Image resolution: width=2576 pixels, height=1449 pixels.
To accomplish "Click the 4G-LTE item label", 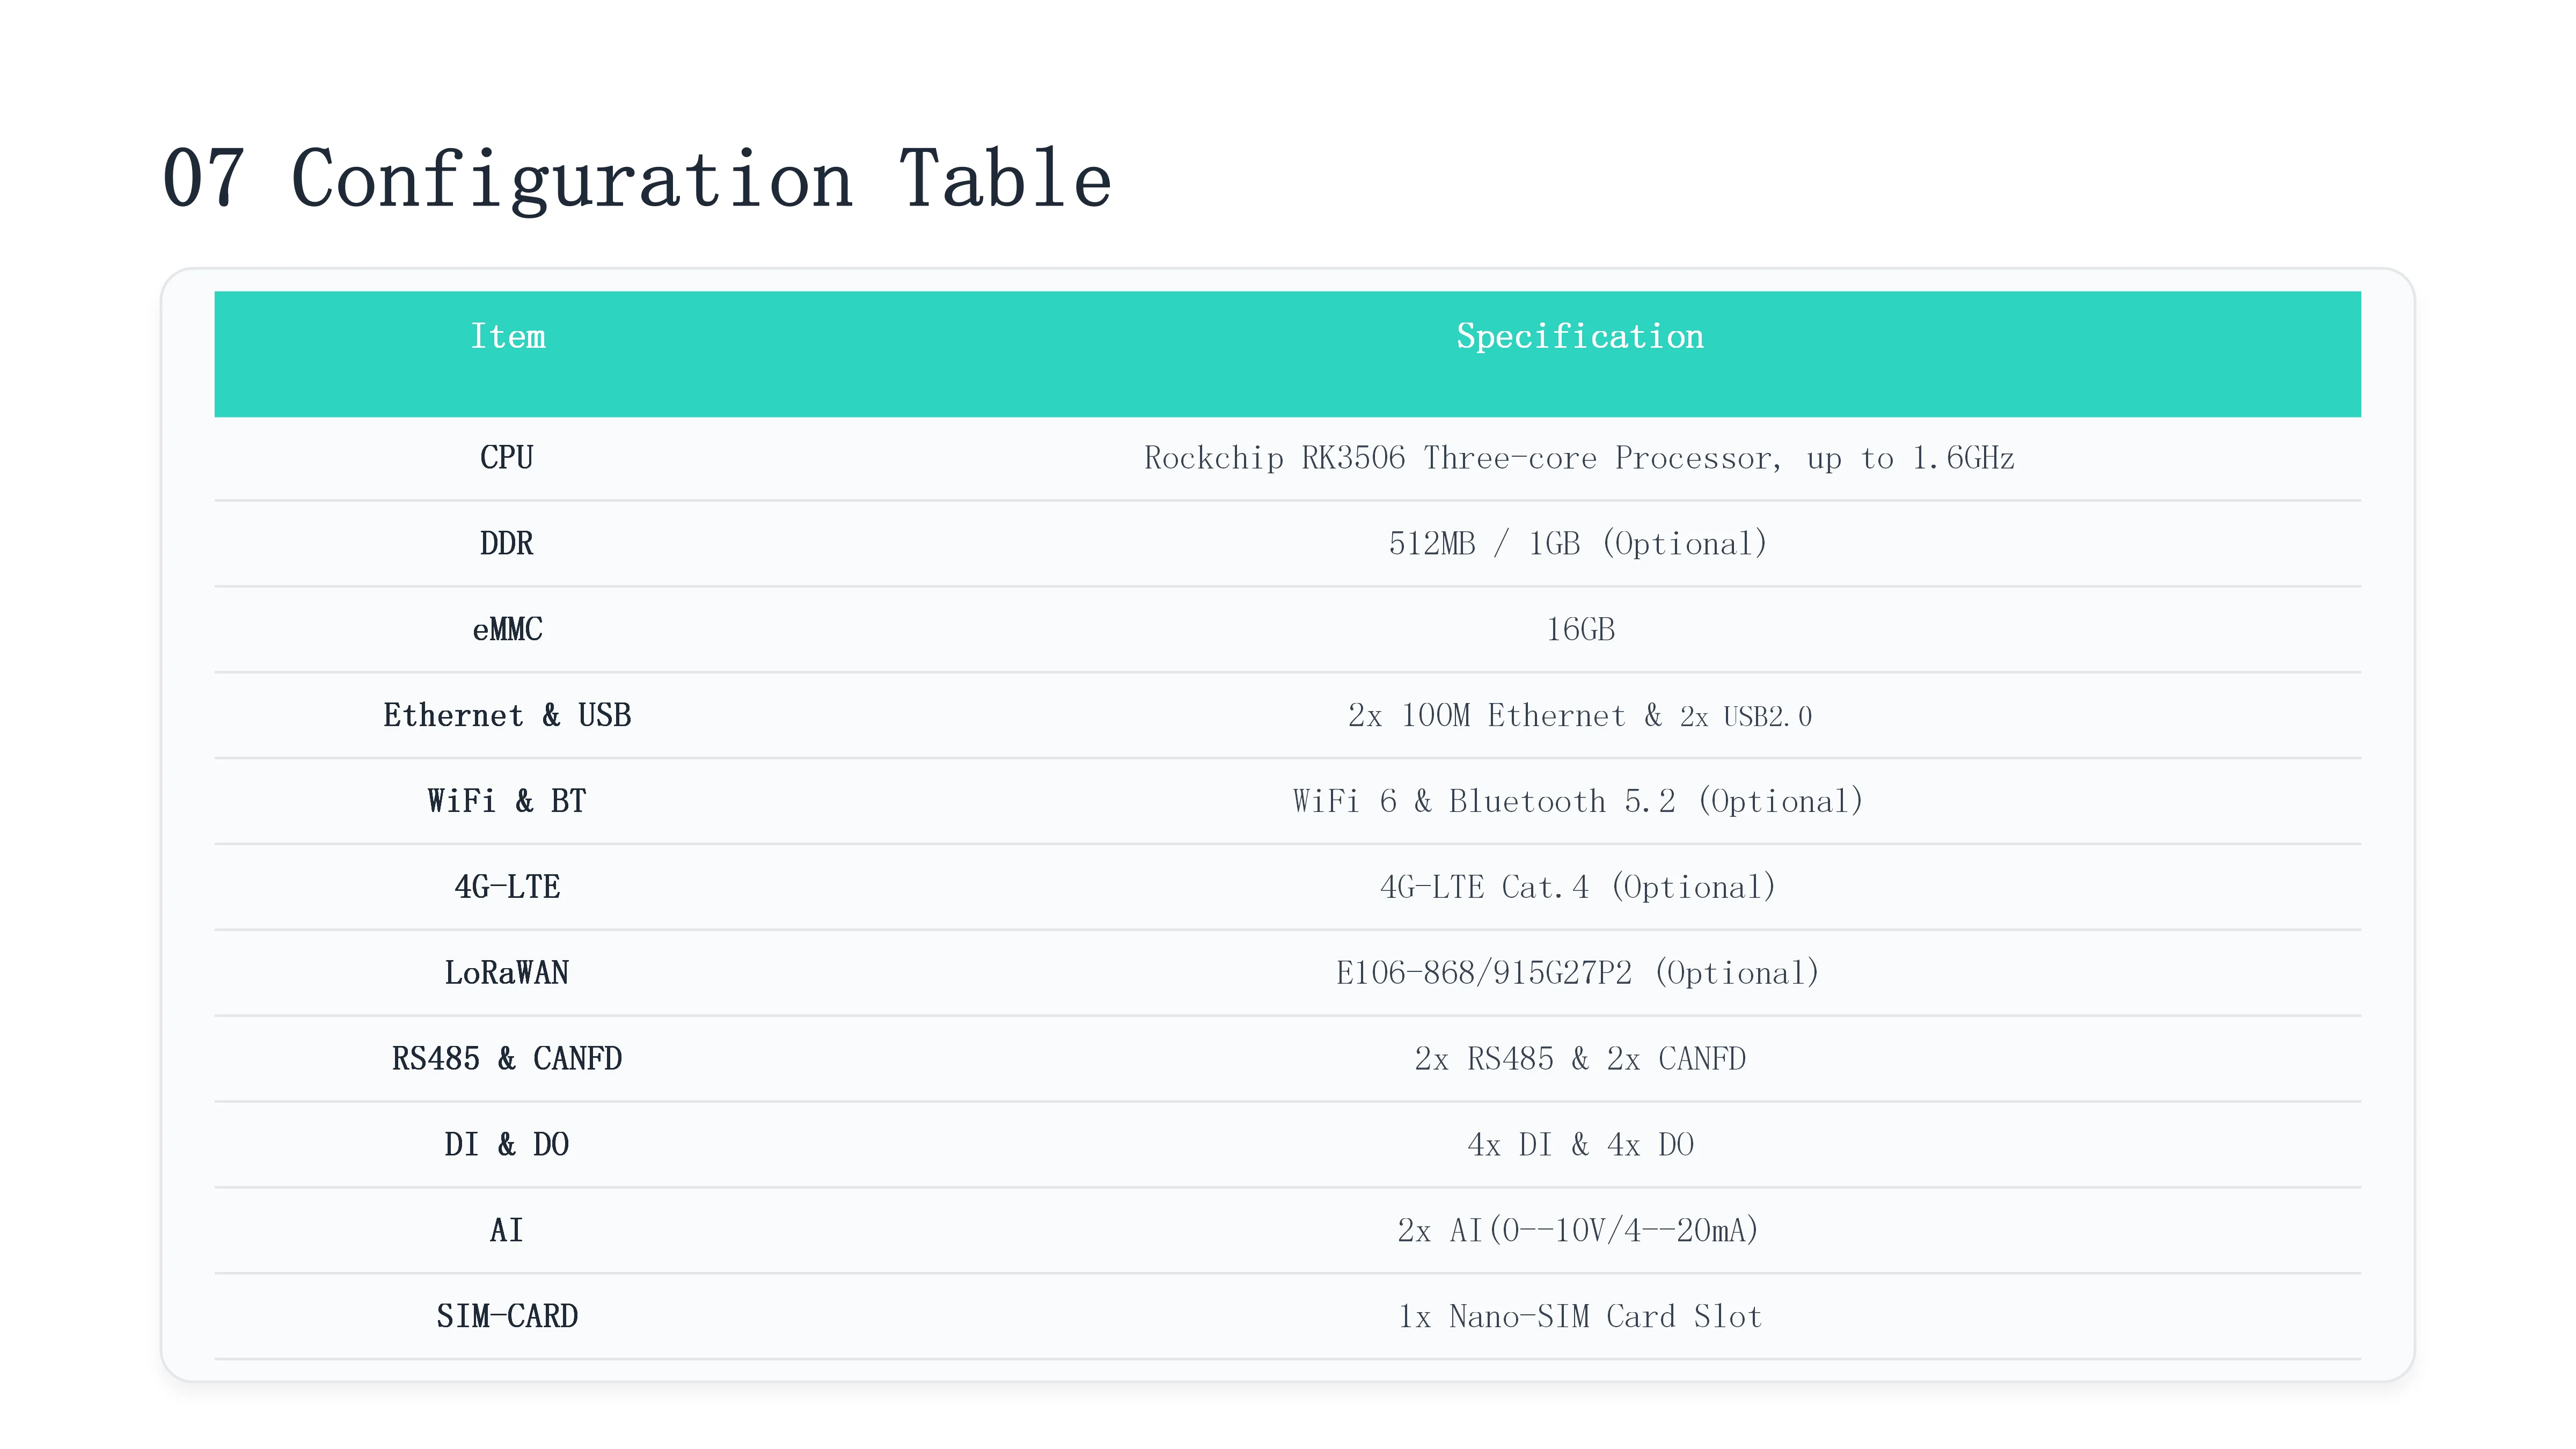I will 507,888.
